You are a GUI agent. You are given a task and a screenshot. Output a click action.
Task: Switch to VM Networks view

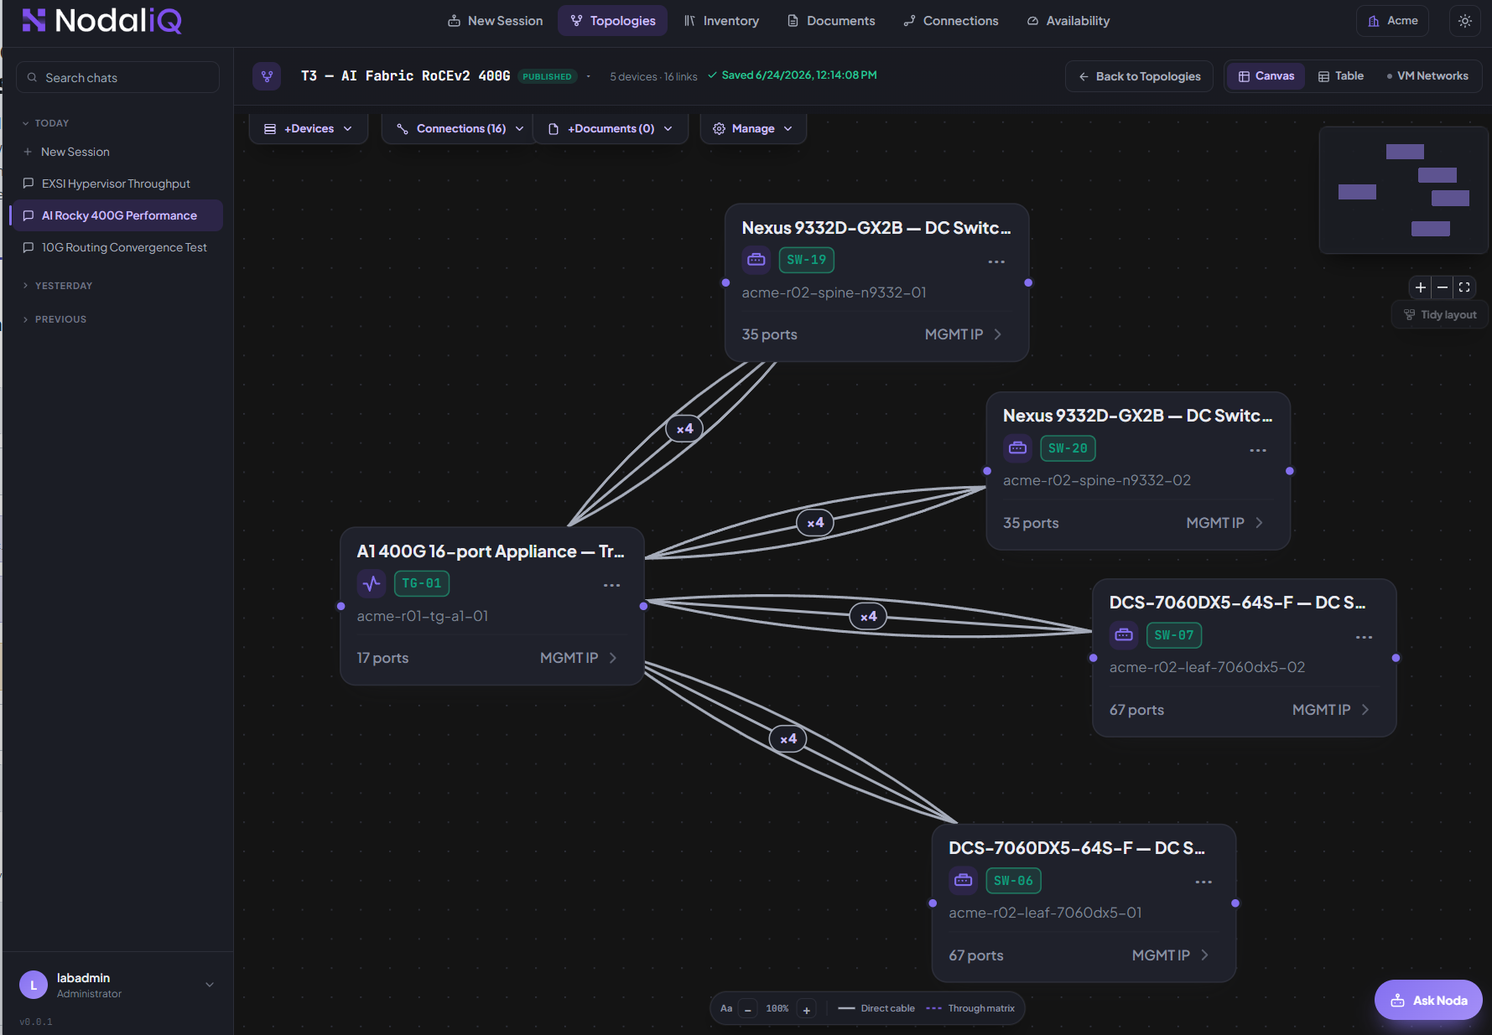(x=1427, y=76)
